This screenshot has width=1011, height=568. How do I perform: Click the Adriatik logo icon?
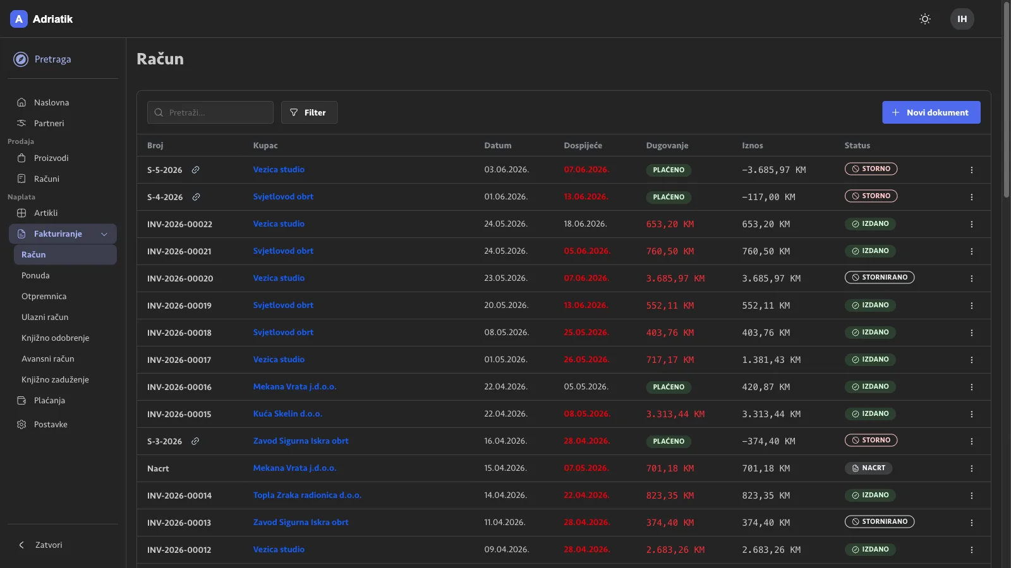tap(19, 19)
